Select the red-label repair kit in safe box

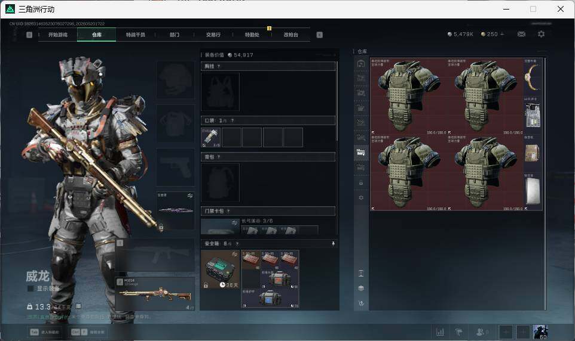point(280,279)
